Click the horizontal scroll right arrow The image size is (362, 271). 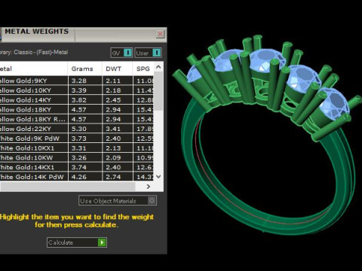[149, 187]
